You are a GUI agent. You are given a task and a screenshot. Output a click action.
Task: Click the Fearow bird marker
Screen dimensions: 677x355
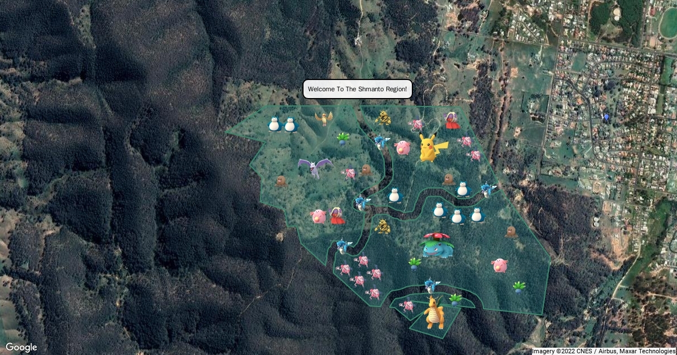coord(324,118)
